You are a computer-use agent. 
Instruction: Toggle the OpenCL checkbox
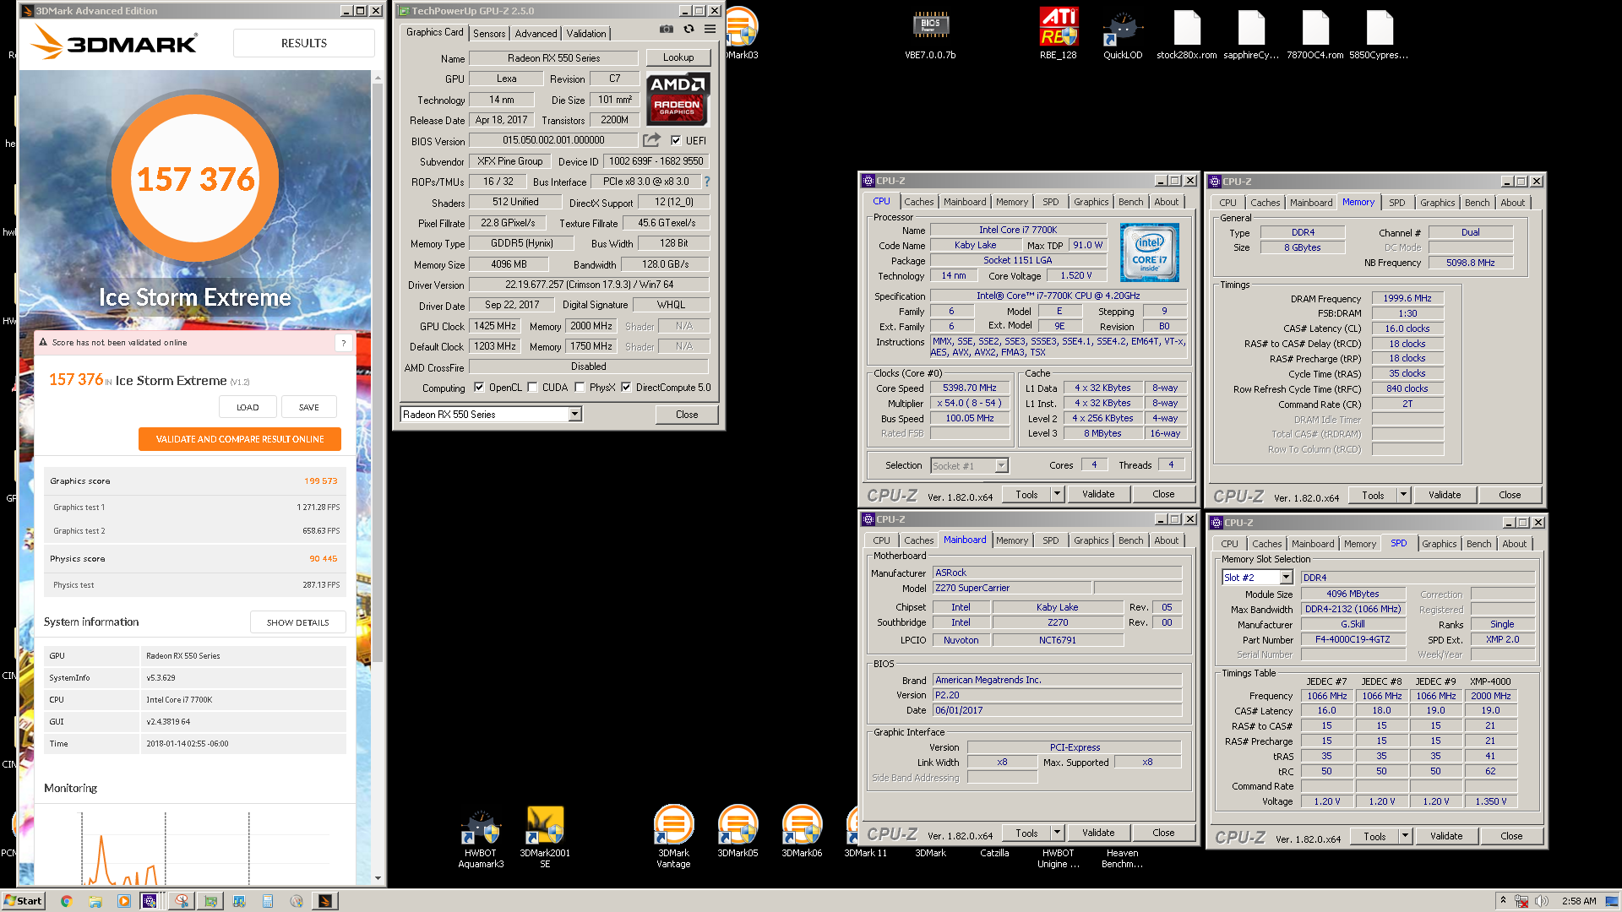click(x=479, y=388)
